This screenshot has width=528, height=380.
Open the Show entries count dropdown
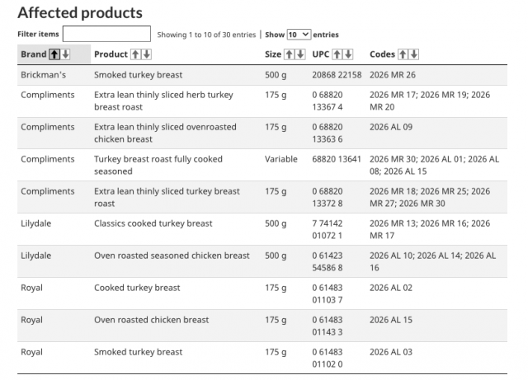point(299,35)
